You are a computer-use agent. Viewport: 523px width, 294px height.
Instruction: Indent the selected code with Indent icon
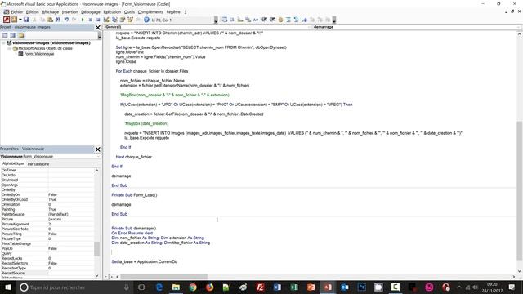[x=265, y=20]
